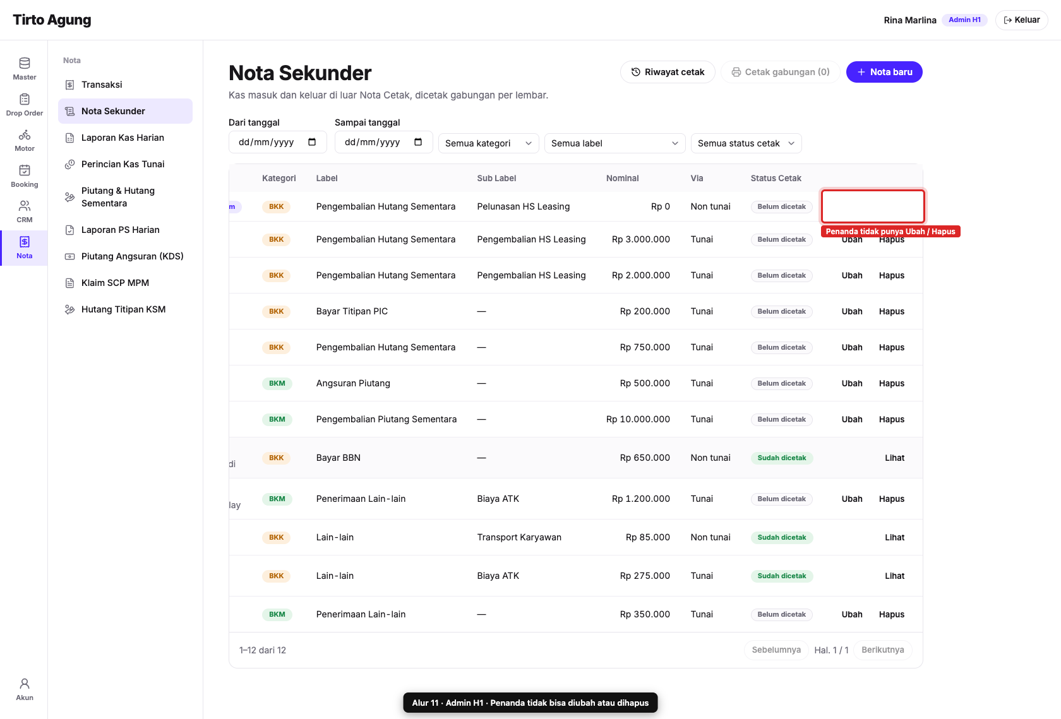Expand the Semua kategori dropdown
The image size is (1061, 719).
coord(489,143)
